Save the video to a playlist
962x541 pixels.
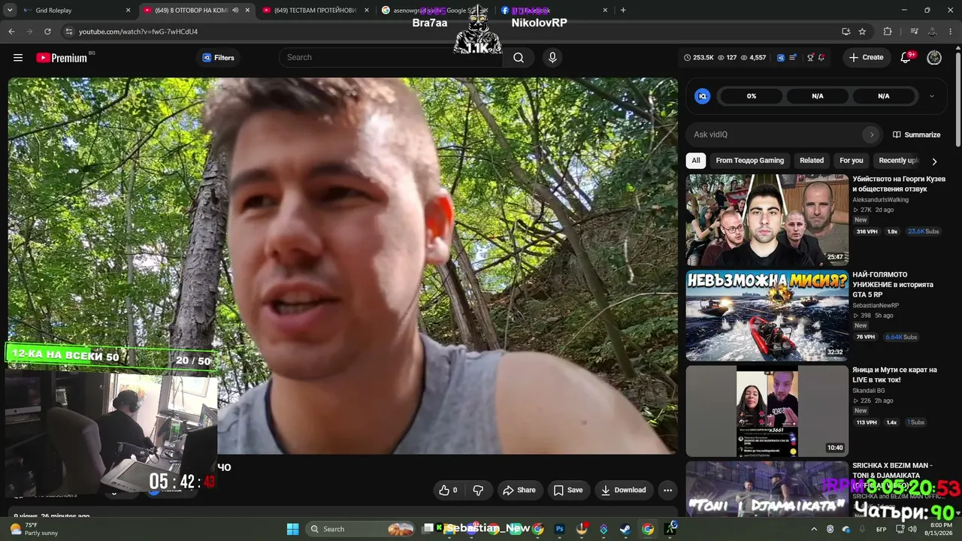(x=568, y=490)
